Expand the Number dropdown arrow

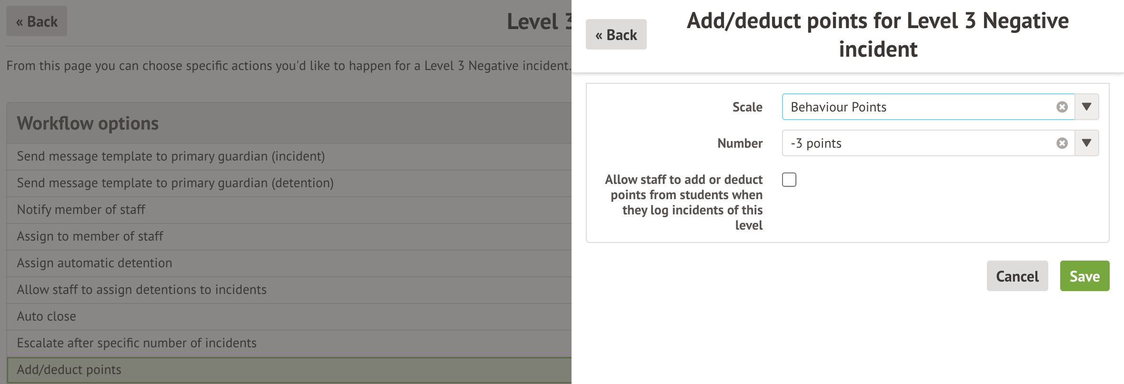tap(1086, 143)
